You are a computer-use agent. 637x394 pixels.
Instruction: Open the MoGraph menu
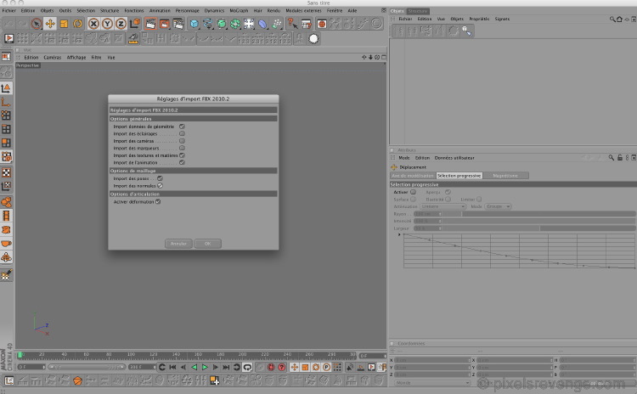(x=239, y=10)
